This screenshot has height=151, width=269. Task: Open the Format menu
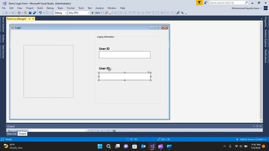coord(71,8)
